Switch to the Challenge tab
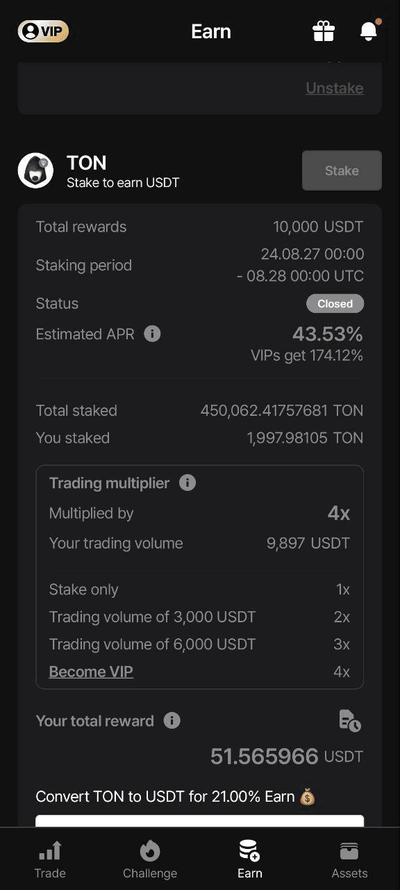The image size is (400, 890). click(x=150, y=859)
